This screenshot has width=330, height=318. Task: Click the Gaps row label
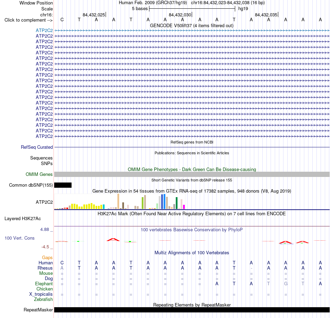(47, 258)
